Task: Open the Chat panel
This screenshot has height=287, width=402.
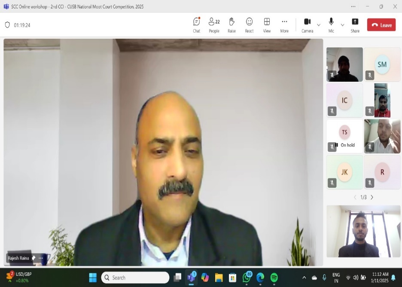Action: (x=196, y=25)
